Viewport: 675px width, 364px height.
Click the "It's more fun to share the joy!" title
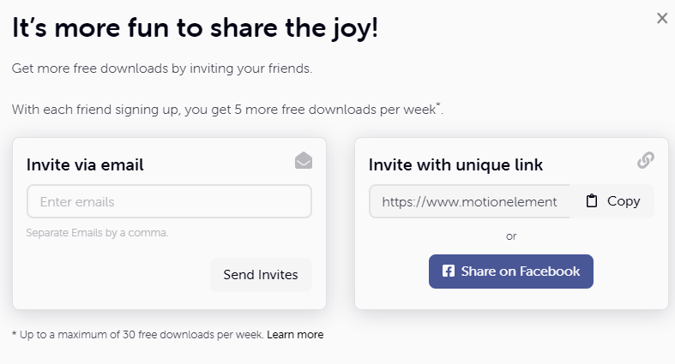(195, 28)
